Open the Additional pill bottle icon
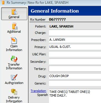The height and width of the screenshot is (103, 101). click(15, 26)
